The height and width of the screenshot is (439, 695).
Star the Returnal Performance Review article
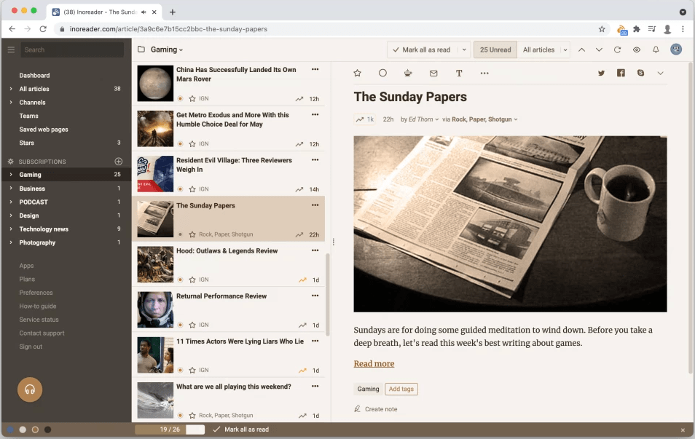(192, 325)
